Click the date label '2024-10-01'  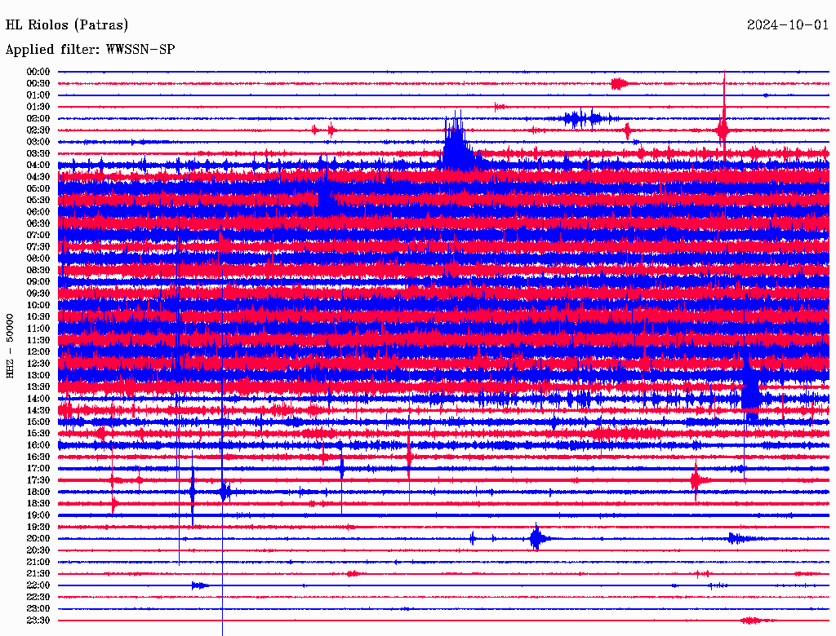coord(788,25)
